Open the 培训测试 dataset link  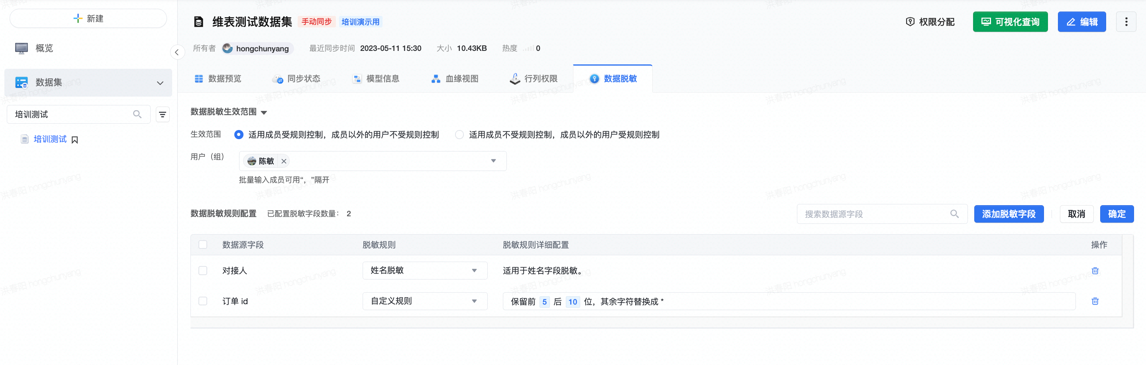50,140
